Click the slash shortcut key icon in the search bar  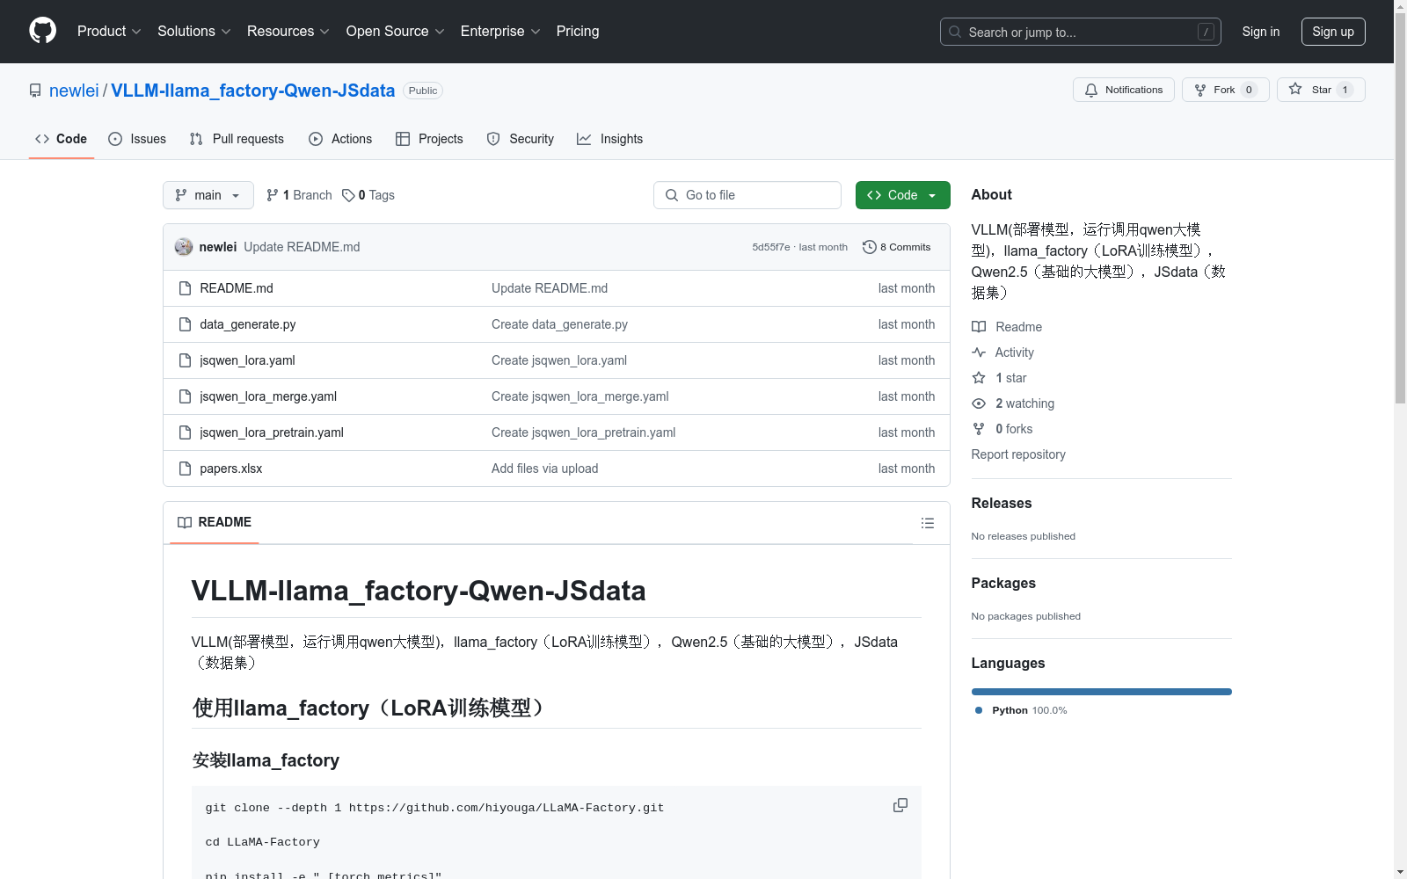pos(1206,32)
